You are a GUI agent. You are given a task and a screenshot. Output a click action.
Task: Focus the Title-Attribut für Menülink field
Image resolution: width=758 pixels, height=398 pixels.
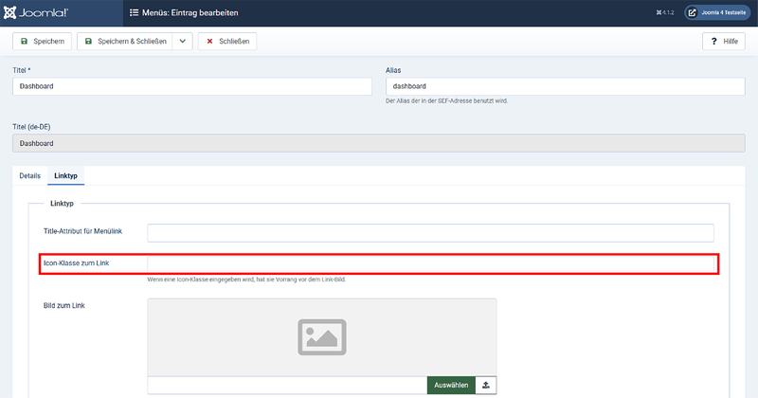430,233
